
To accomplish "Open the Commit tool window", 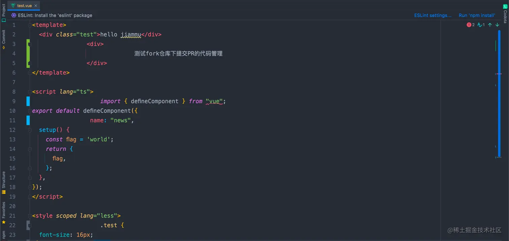I will click(x=4, y=39).
